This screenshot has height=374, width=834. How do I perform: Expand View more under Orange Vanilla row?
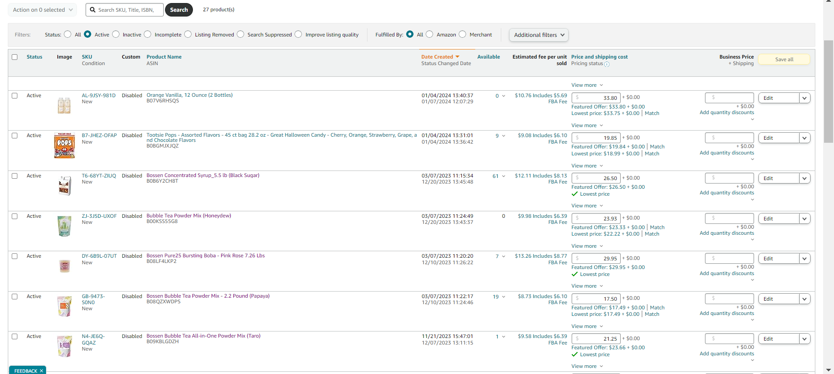[587, 125]
